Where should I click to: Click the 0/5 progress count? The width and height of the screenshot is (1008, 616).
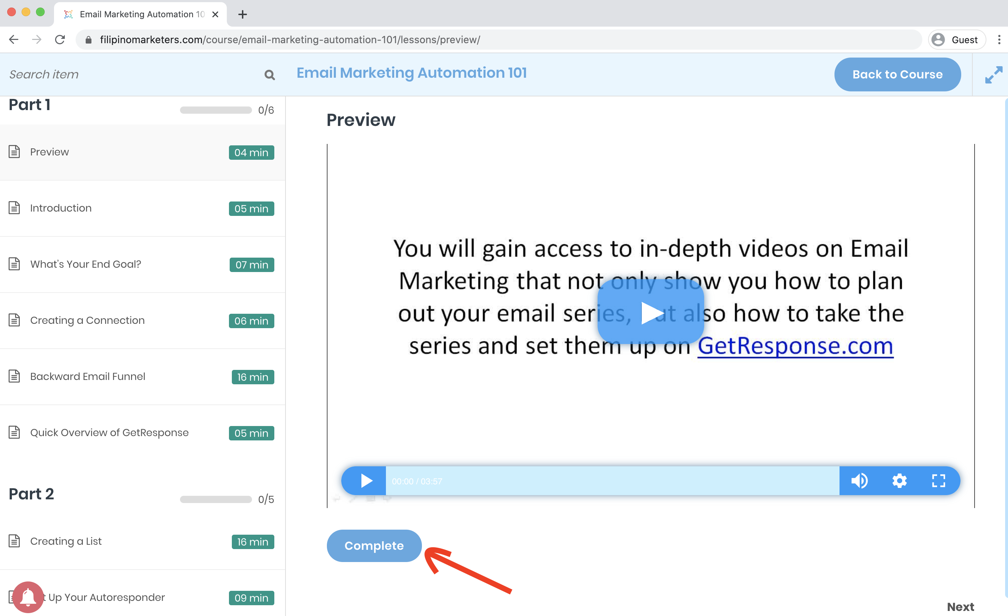266,499
